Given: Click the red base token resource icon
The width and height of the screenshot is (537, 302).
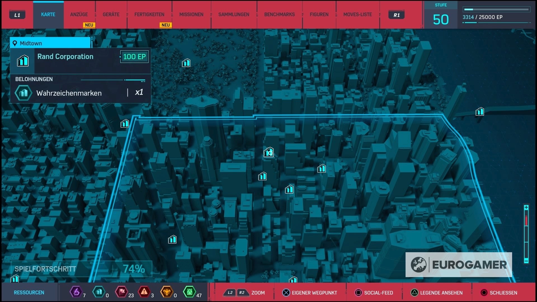Looking at the screenshot, I should [x=121, y=292].
